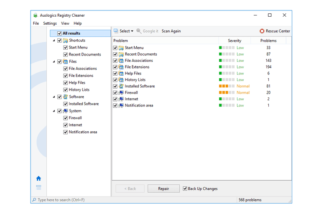Select Firewall in the left tree
The height and width of the screenshot is (214, 321).
point(75,118)
